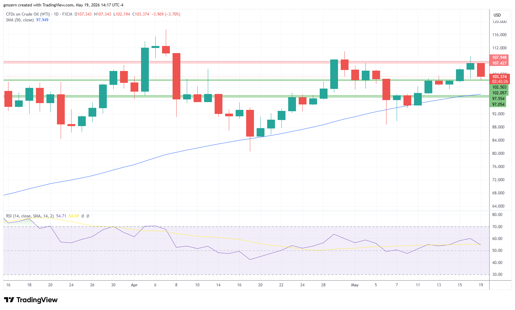Click the 102.057 green price label
Image resolution: width=515 pixels, height=310 pixels.
(x=499, y=93)
